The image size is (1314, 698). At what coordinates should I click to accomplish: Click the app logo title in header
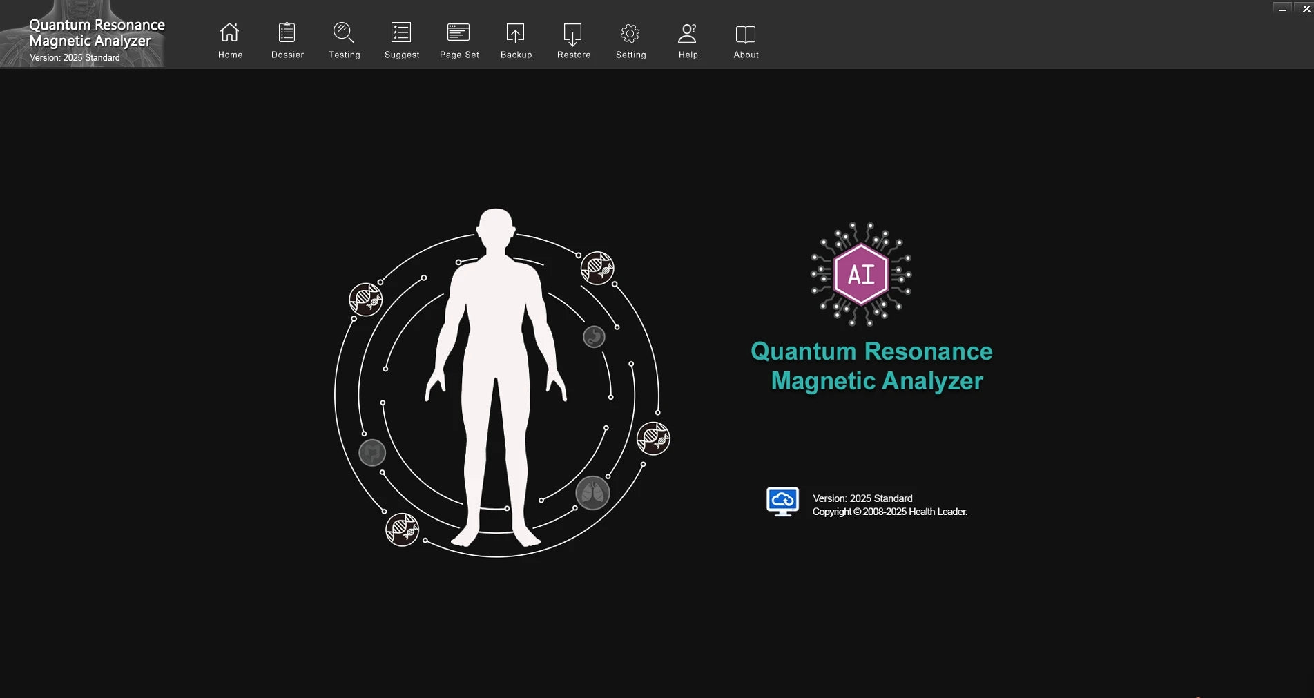97,33
